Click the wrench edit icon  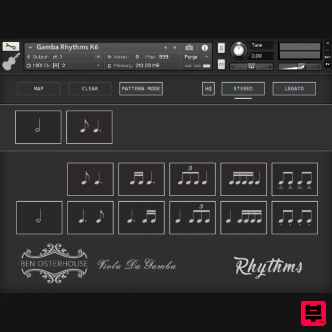(11, 46)
